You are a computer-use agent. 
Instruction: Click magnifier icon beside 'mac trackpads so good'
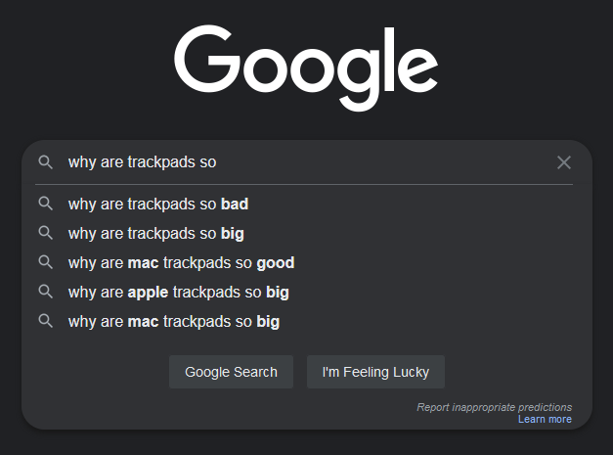(46, 262)
